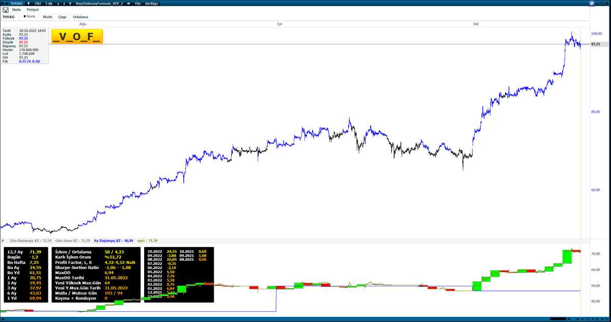Switch to the Multi tab
Image resolution: width=611 pixels, height=322 pixels.
click(x=47, y=17)
